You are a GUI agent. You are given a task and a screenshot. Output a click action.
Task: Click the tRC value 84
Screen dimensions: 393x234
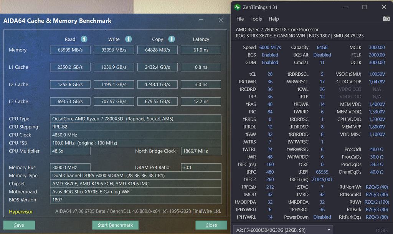(270, 112)
